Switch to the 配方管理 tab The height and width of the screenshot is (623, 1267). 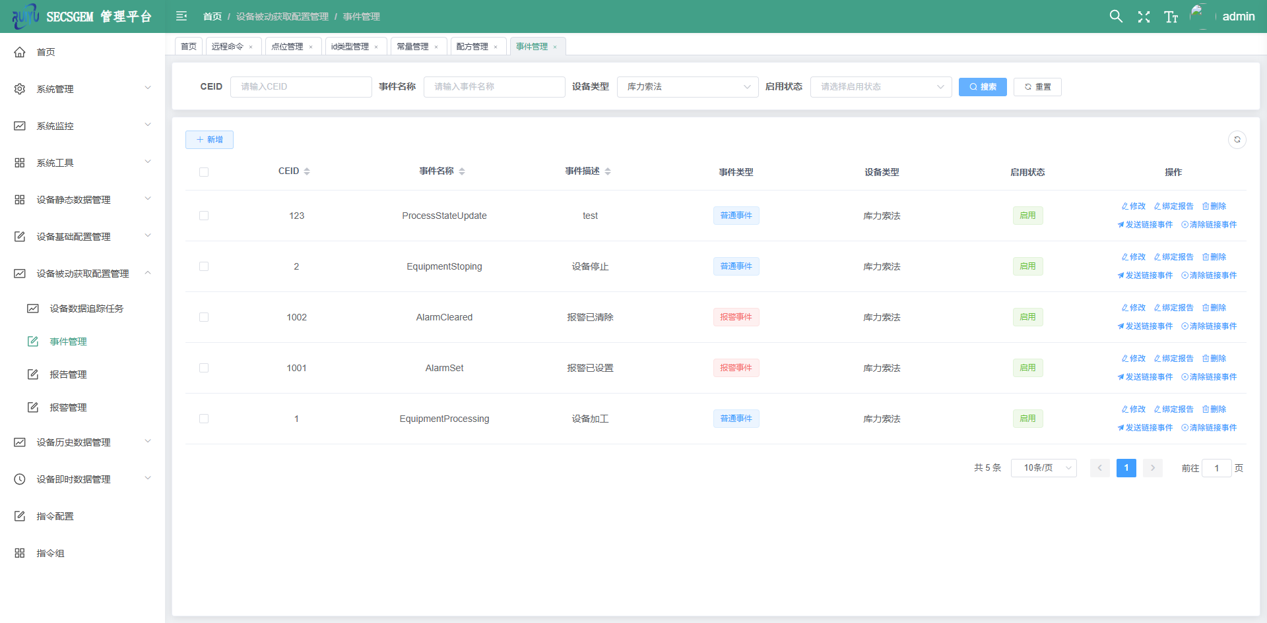[x=472, y=47]
